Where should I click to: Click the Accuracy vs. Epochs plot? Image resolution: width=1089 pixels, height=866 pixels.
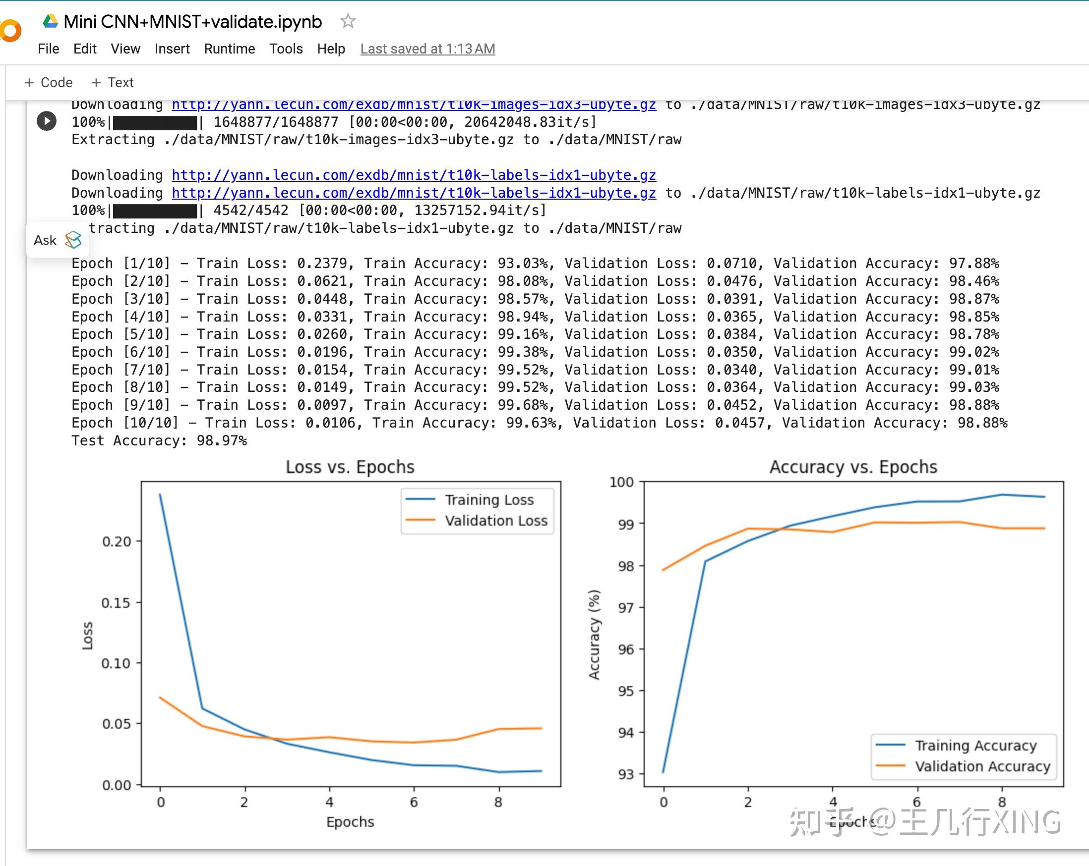(x=853, y=633)
